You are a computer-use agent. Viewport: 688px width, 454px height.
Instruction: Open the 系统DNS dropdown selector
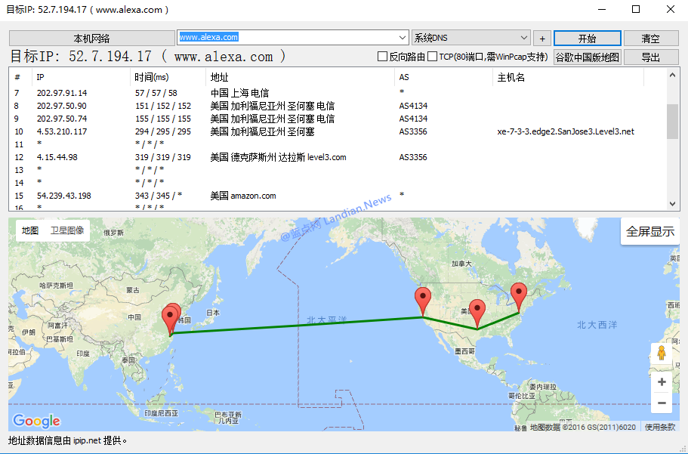point(524,38)
